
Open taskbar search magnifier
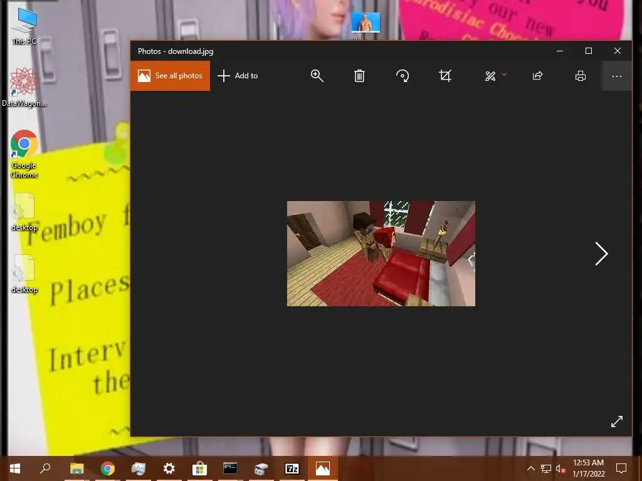45,468
